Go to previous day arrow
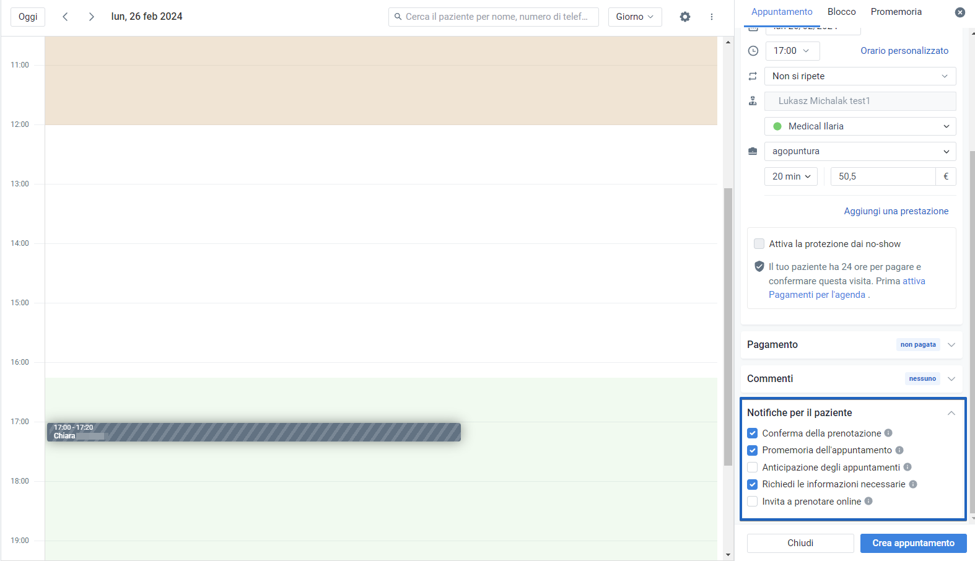 click(x=65, y=17)
